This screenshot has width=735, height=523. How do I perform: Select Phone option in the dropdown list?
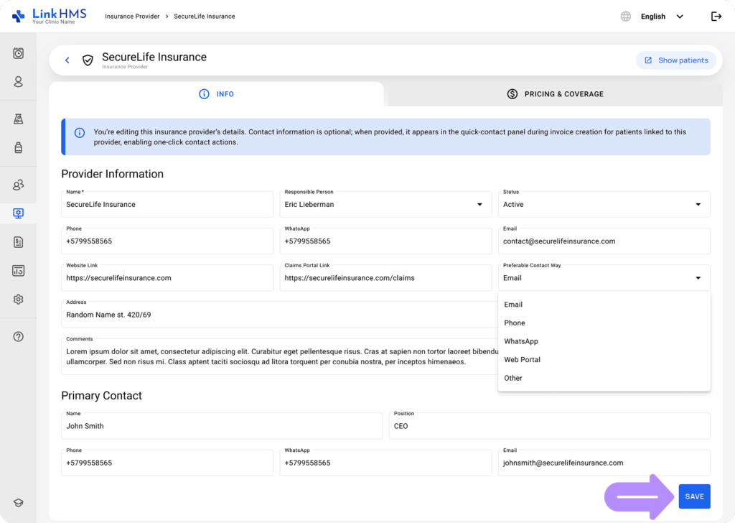point(604,323)
